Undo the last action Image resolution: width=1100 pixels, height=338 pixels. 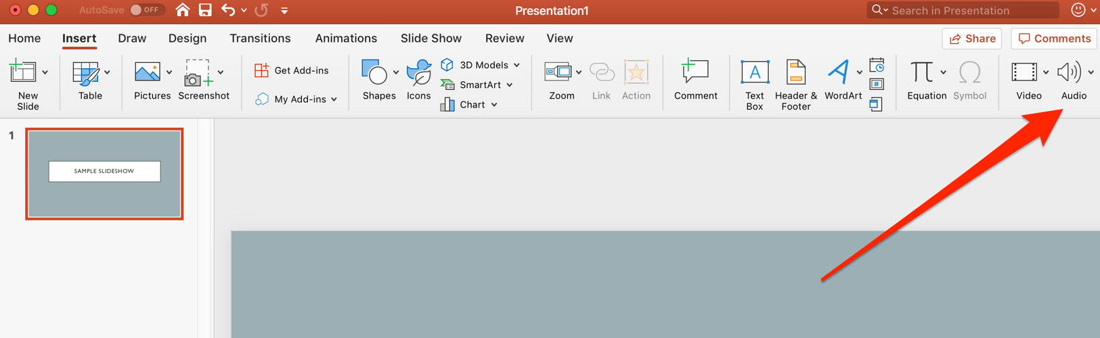point(229,10)
